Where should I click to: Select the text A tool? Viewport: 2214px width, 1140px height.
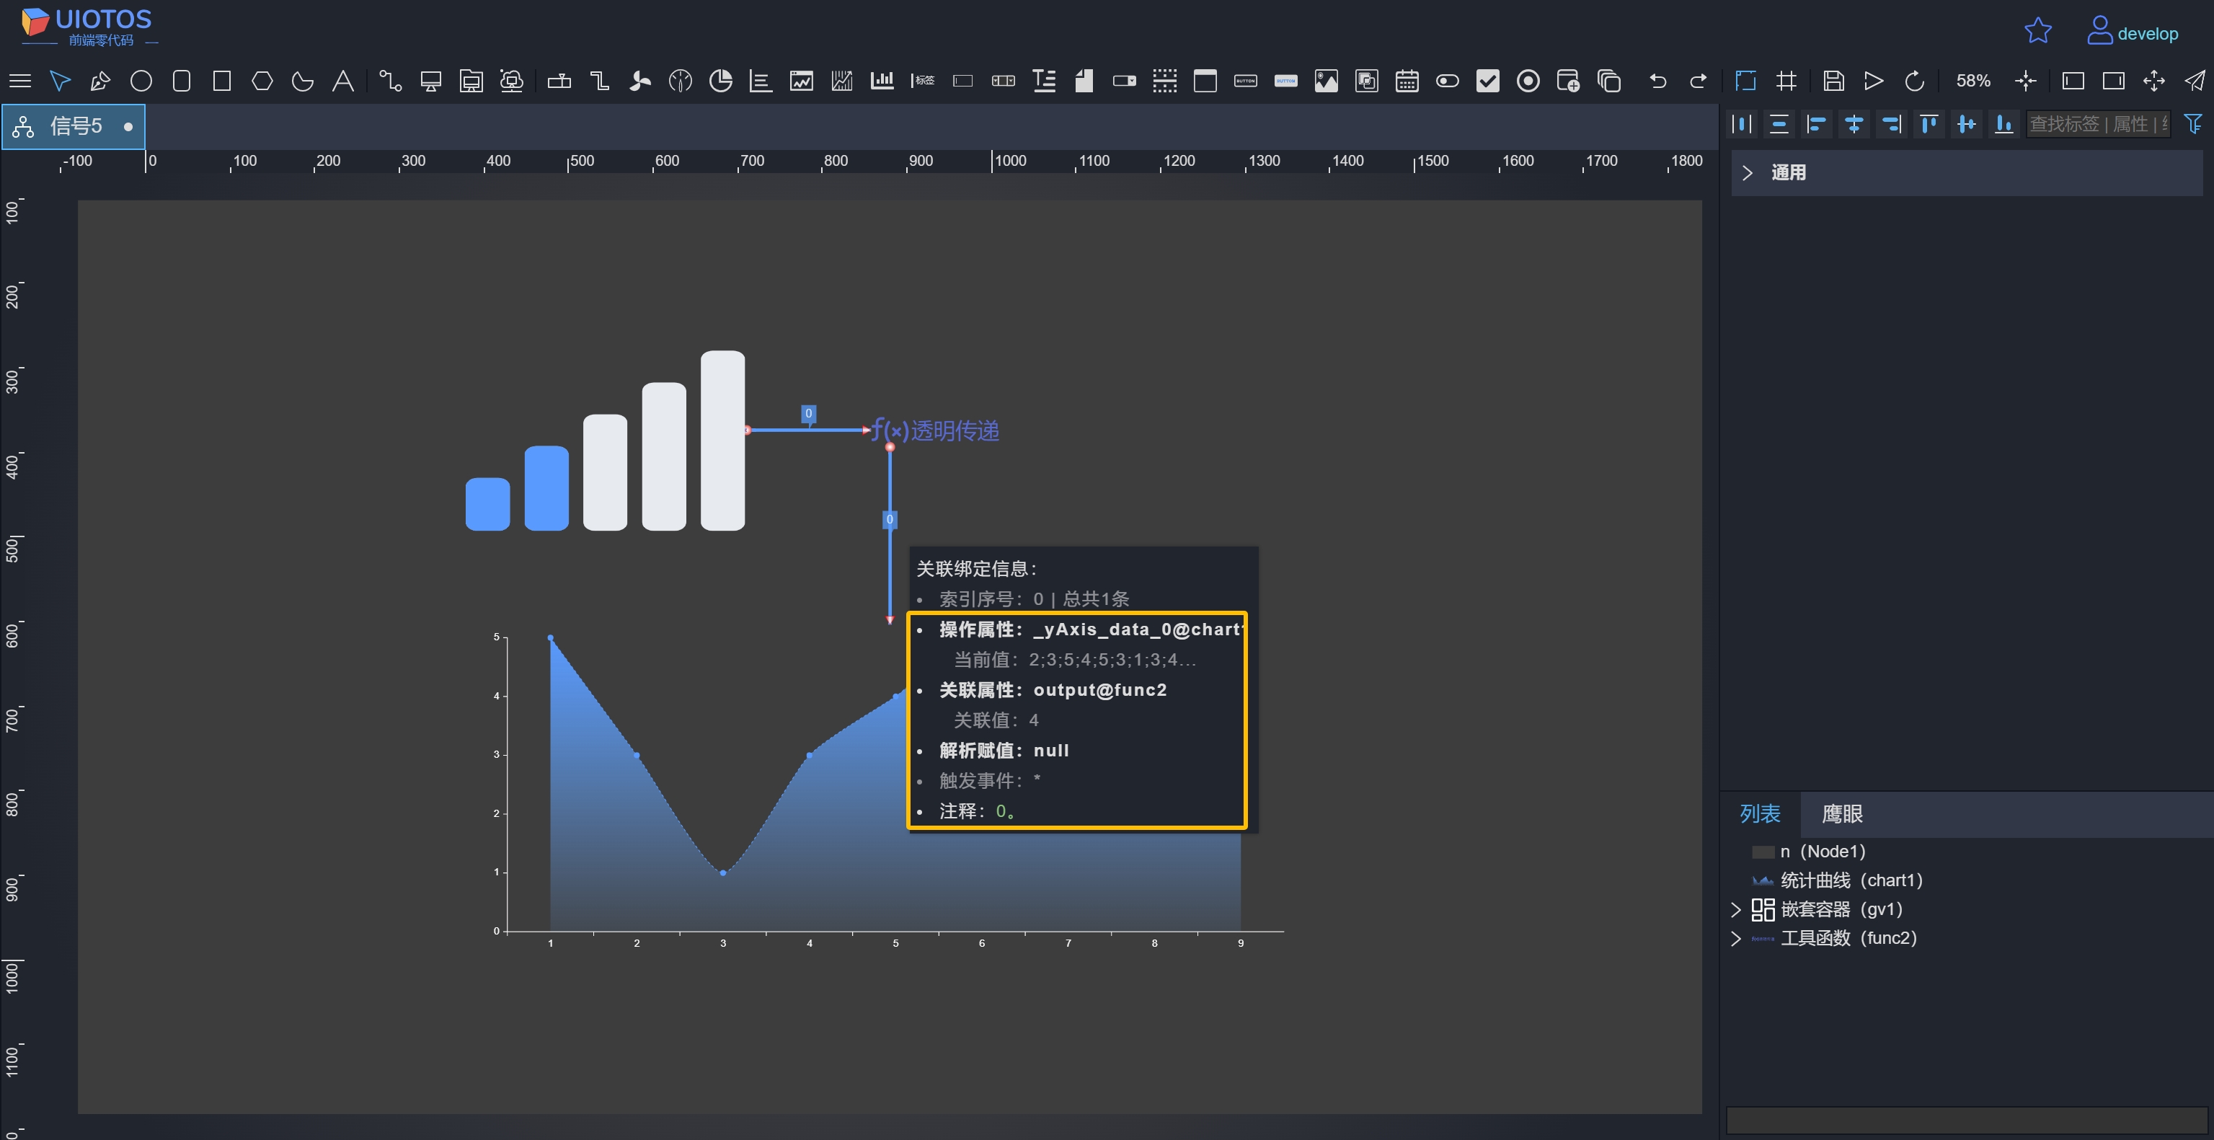[x=343, y=81]
